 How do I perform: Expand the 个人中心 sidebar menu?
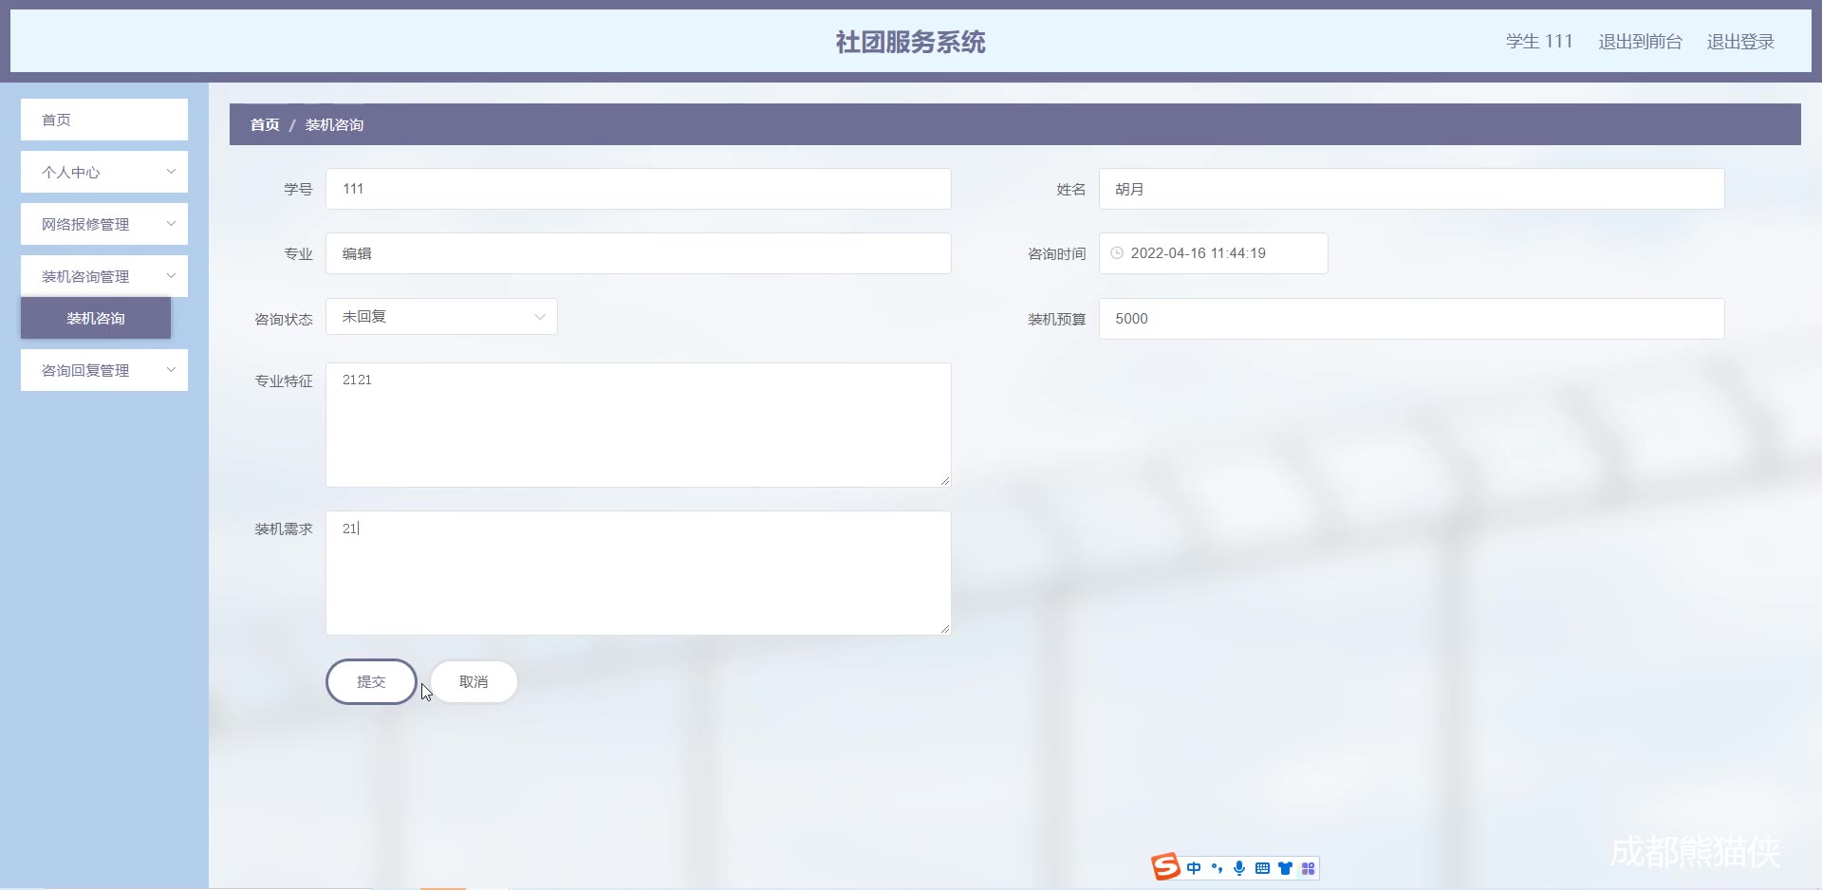coord(104,172)
